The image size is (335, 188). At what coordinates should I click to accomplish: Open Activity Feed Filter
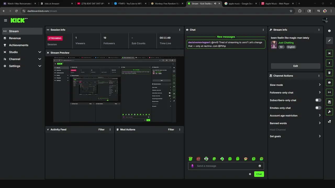(x=101, y=130)
